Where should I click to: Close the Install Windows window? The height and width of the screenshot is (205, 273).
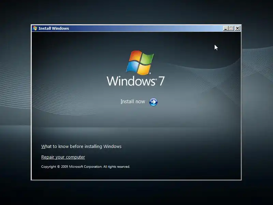pos(237,28)
